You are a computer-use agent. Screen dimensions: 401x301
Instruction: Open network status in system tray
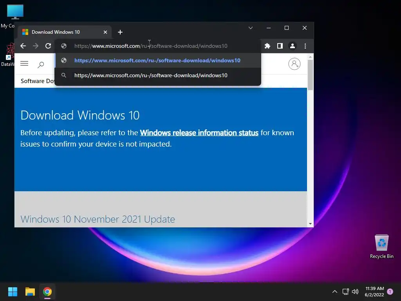[x=346, y=292]
